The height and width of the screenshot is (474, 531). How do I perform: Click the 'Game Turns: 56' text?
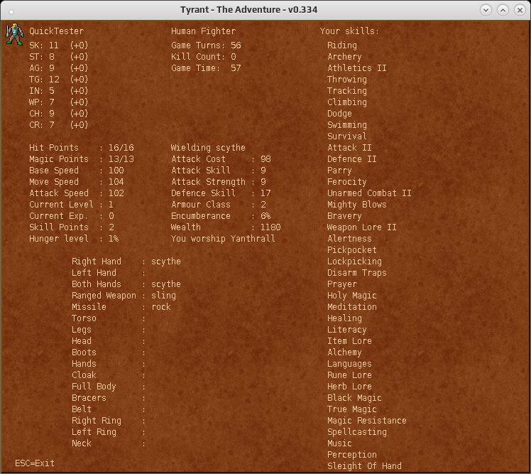tap(206, 45)
